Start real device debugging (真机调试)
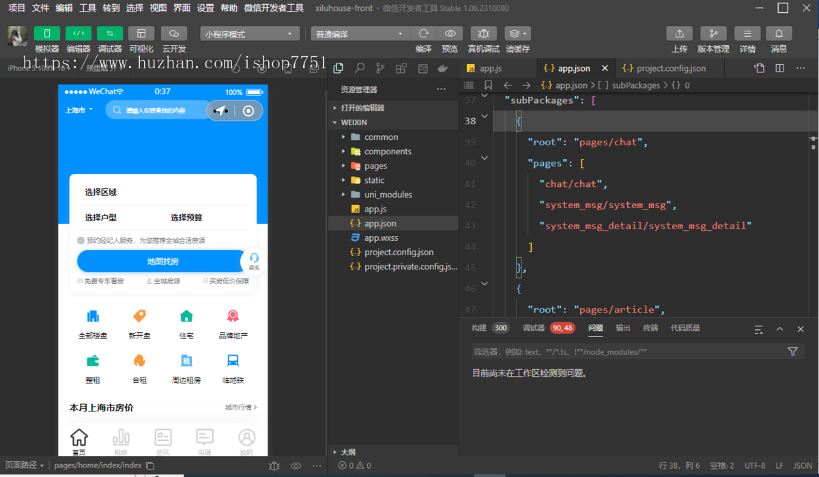 tap(483, 33)
